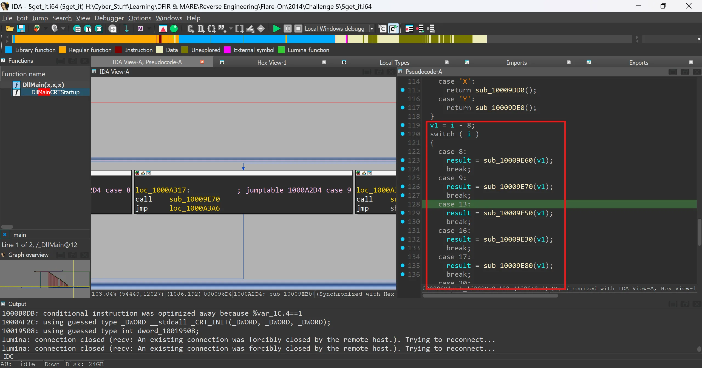Screen dimensions: 702x368
Task: Open the Debugger menu
Action: coord(109,18)
